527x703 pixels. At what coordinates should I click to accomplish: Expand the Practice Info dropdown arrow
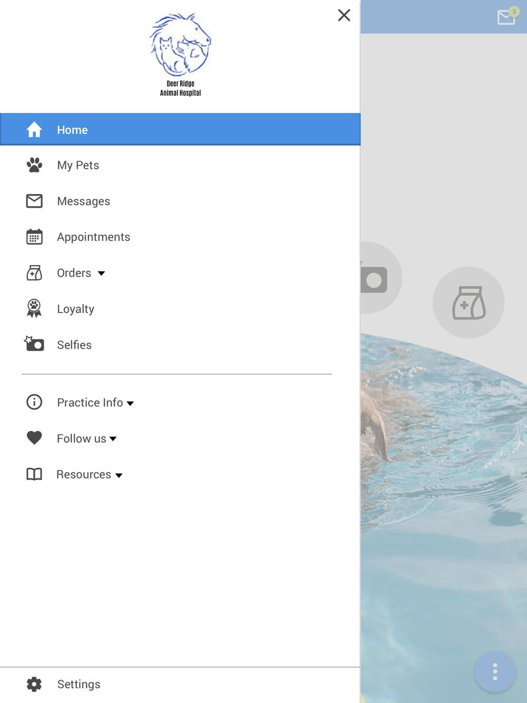tap(130, 404)
